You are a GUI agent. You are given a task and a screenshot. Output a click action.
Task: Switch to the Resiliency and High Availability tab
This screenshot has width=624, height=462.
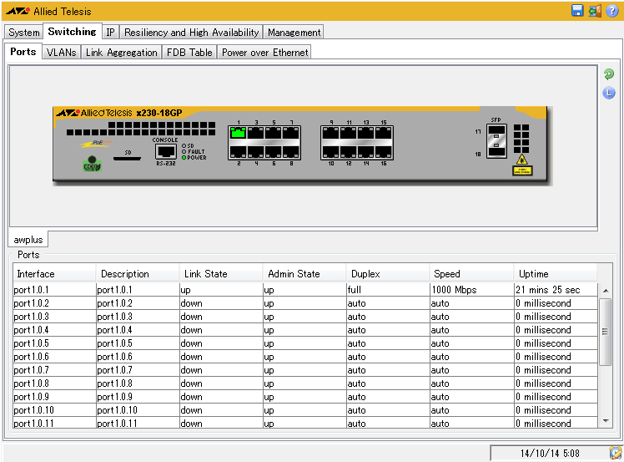tap(191, 33)
